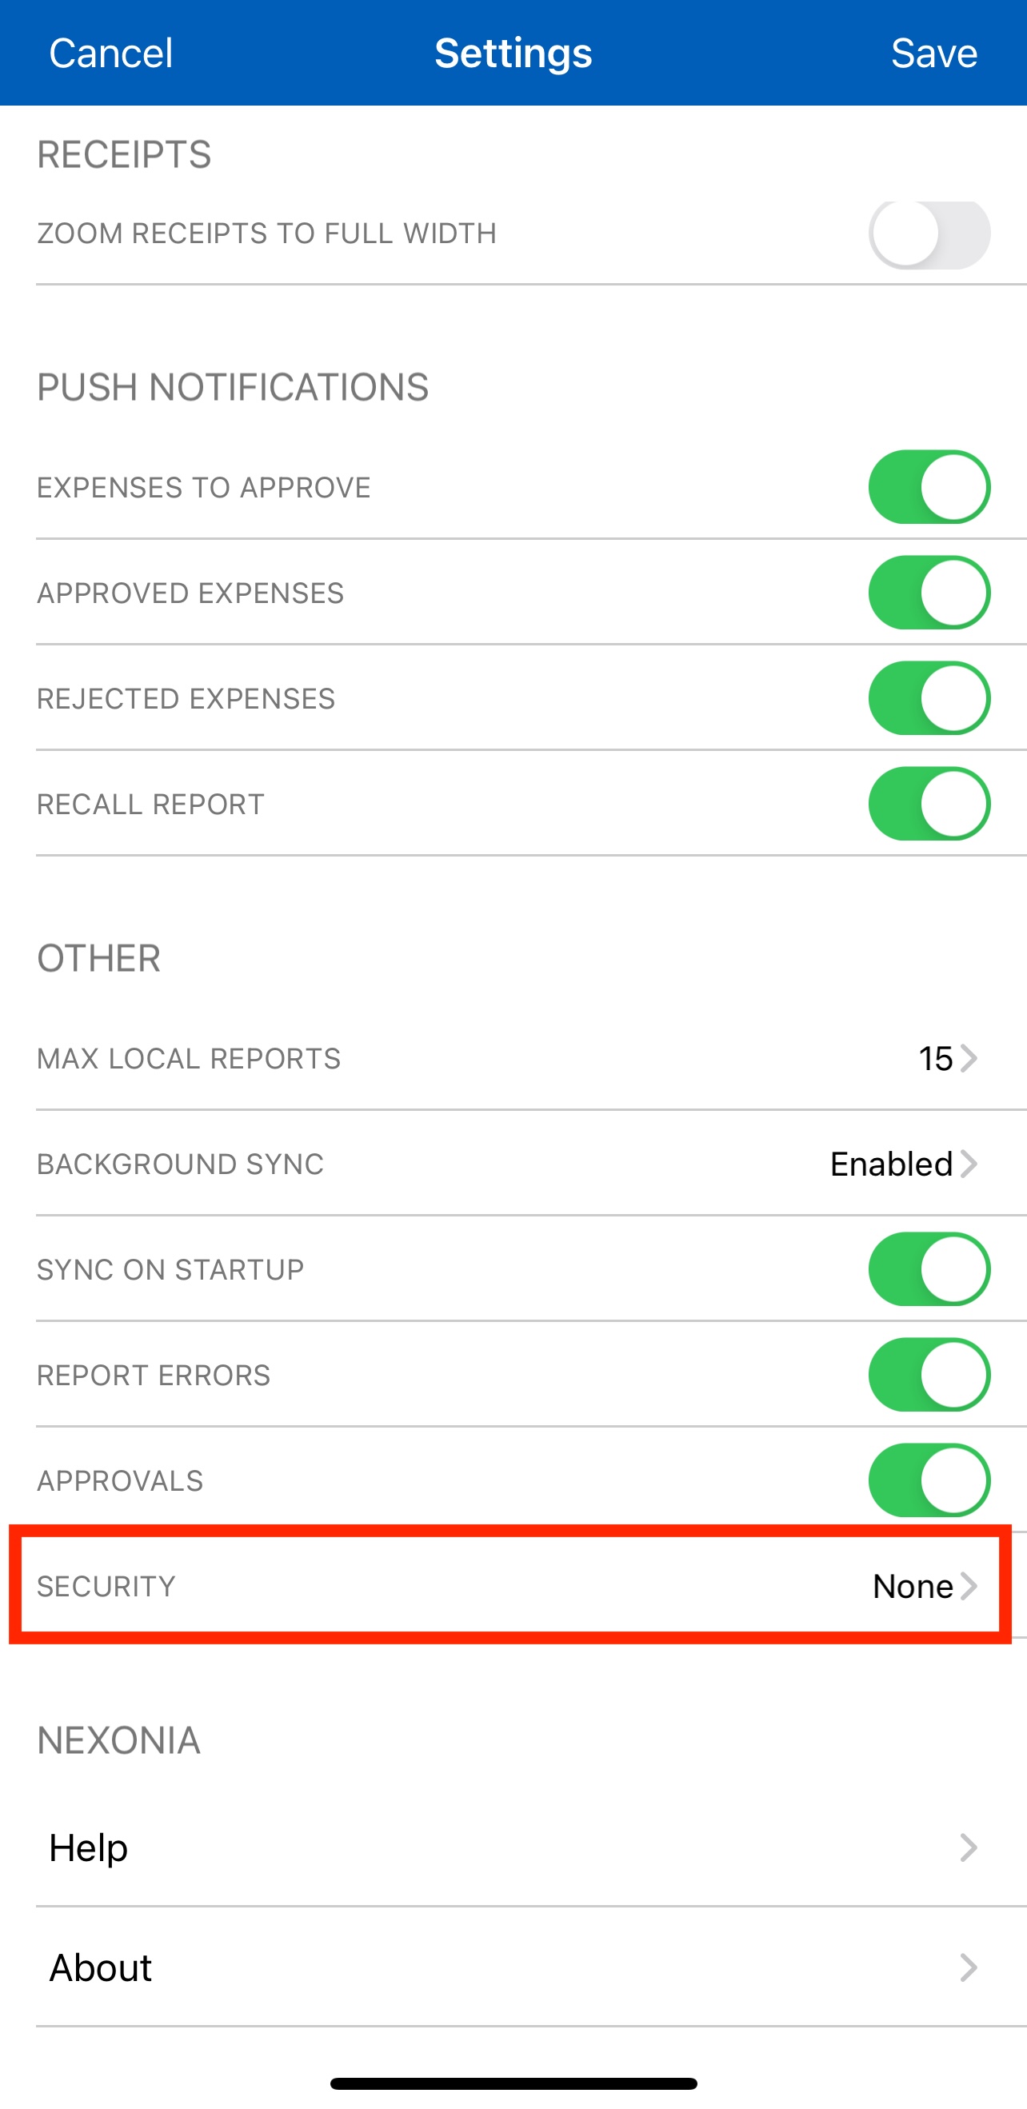Open Security options via its chevron
The image size is (1027, 2109).
click(969, 1587)
